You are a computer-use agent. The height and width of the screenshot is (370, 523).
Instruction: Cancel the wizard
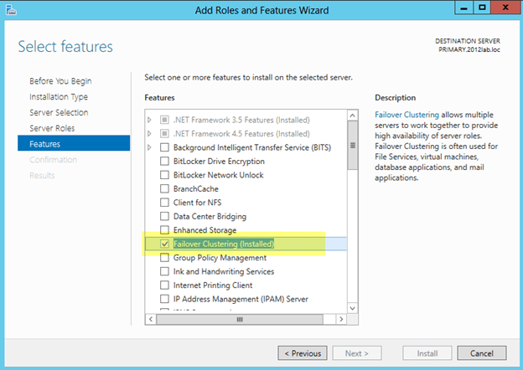click(x=481, y=352)
